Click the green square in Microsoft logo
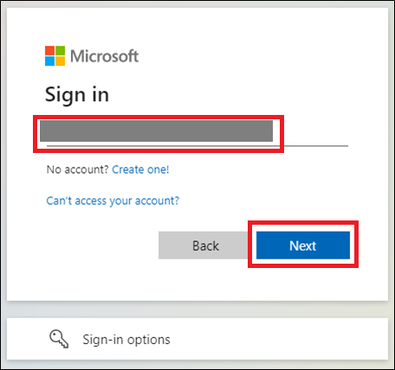 point(60,51)
